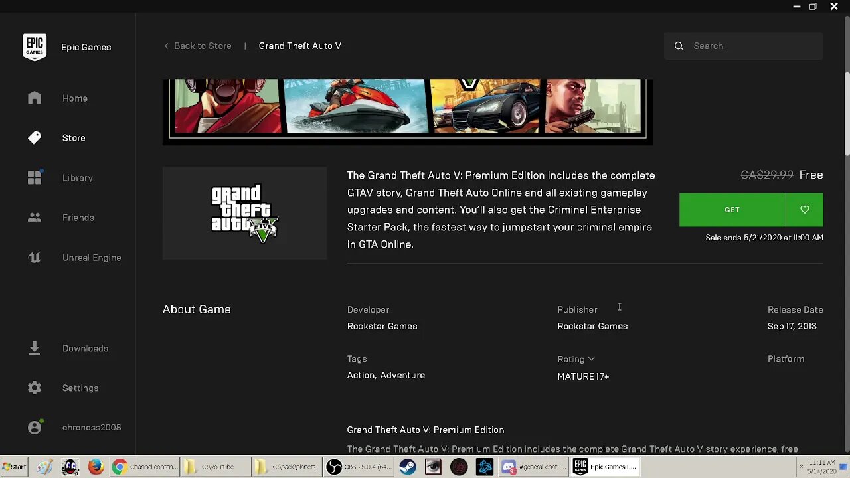Open Downloads in the sidebar

[85, 349]
